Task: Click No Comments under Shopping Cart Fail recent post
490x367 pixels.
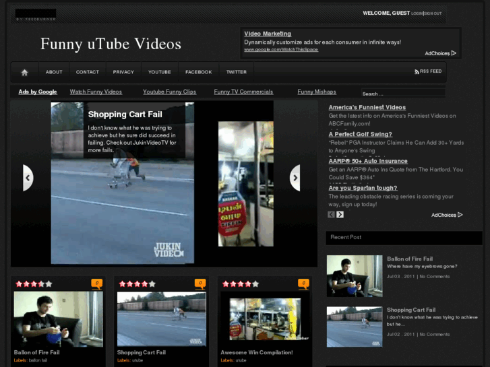Action: pos(434,334)
